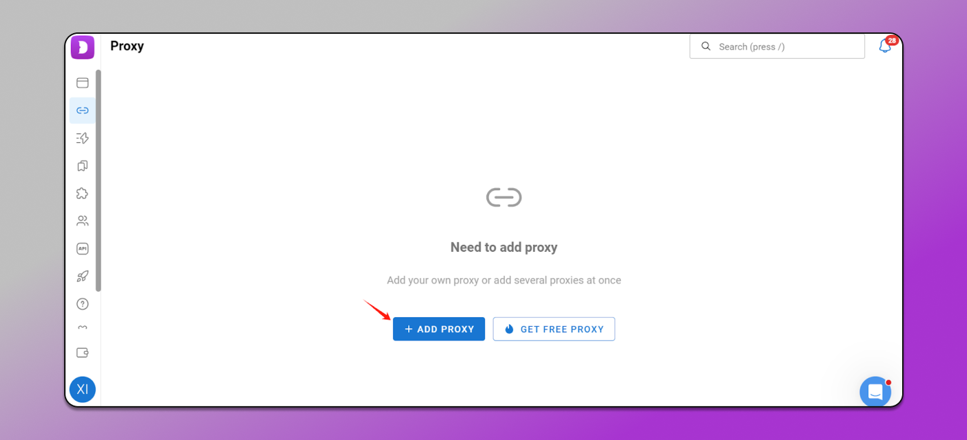The width and height of the screenshot is (967, 440).
Task: Open the Help question-mark icon
Action: click(82, 303)
